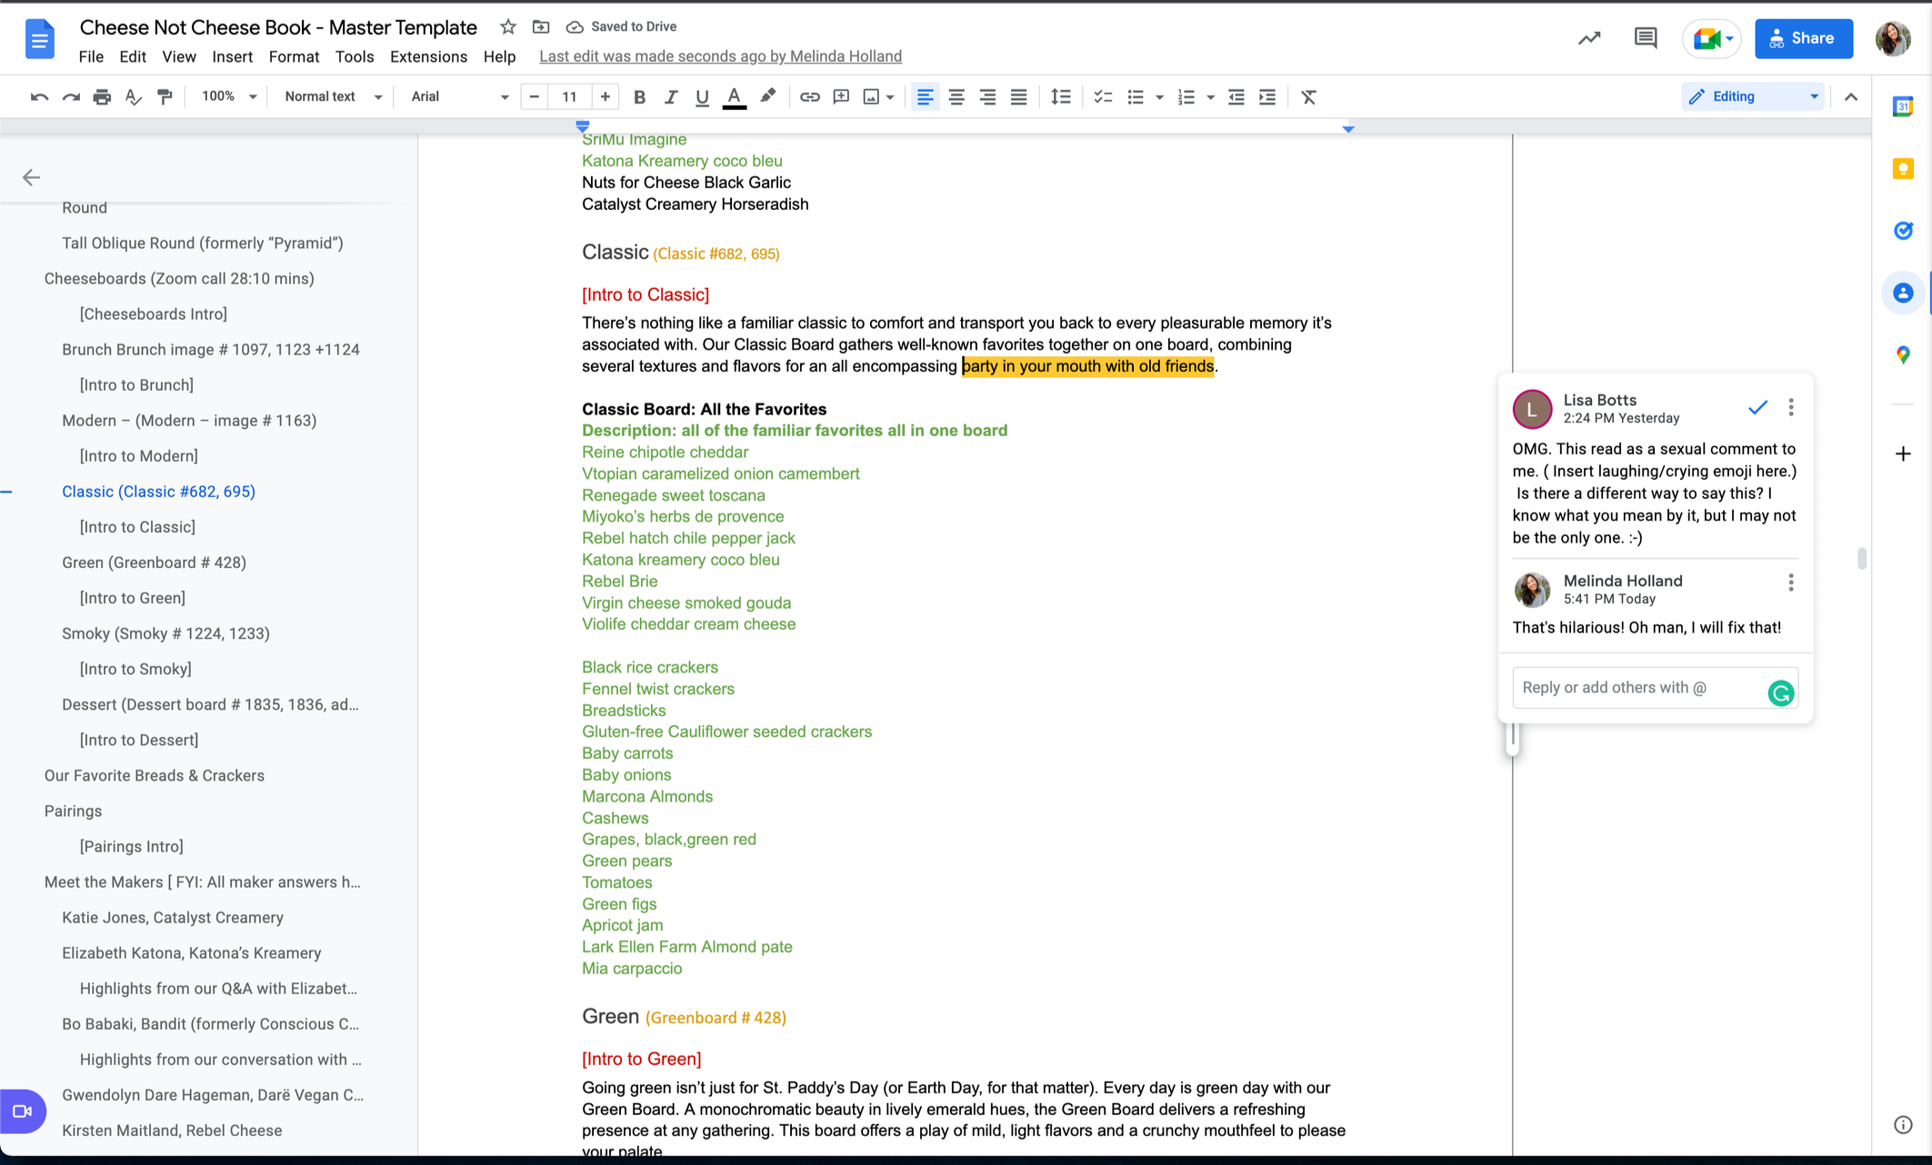The height and width of the screenshot is (1165, 1932).
Task: Open the Normal text style dropdown
Action: coord(333,97)
